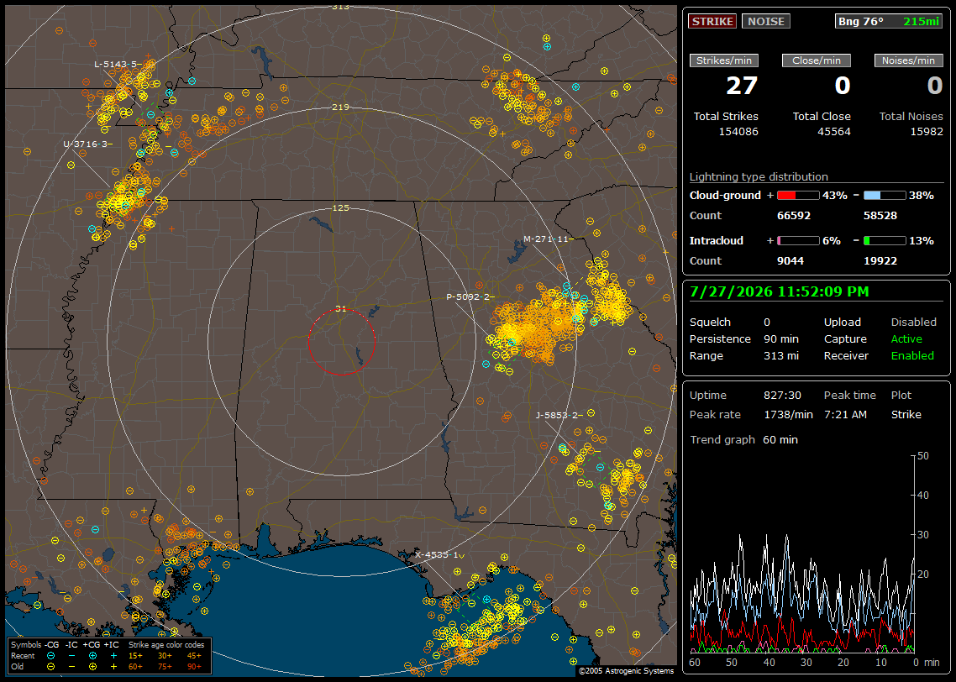Click the Recent +IC cyan plus in legend
This screenshot has height=682, width=956.
click(x=113, y=656)
